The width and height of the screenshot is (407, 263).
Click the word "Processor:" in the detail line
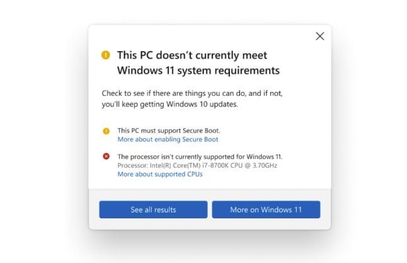(x=131, y=165)
